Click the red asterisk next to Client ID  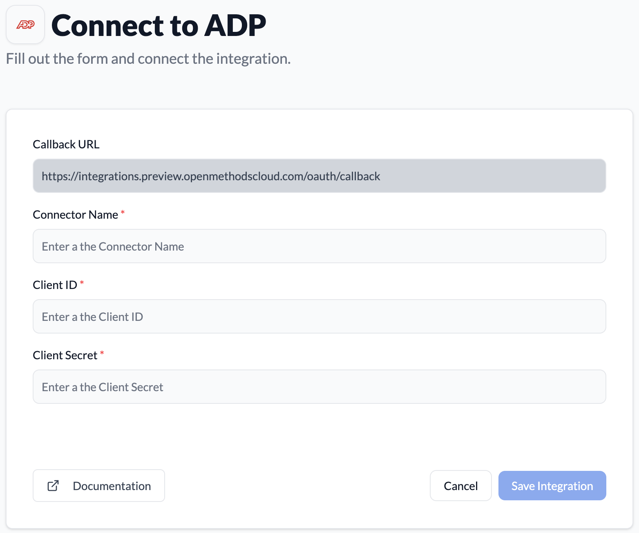pos(82,283)
